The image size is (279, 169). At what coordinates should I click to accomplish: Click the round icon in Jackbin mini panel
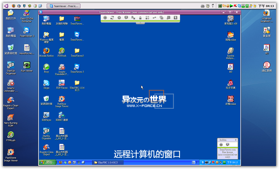221,145
